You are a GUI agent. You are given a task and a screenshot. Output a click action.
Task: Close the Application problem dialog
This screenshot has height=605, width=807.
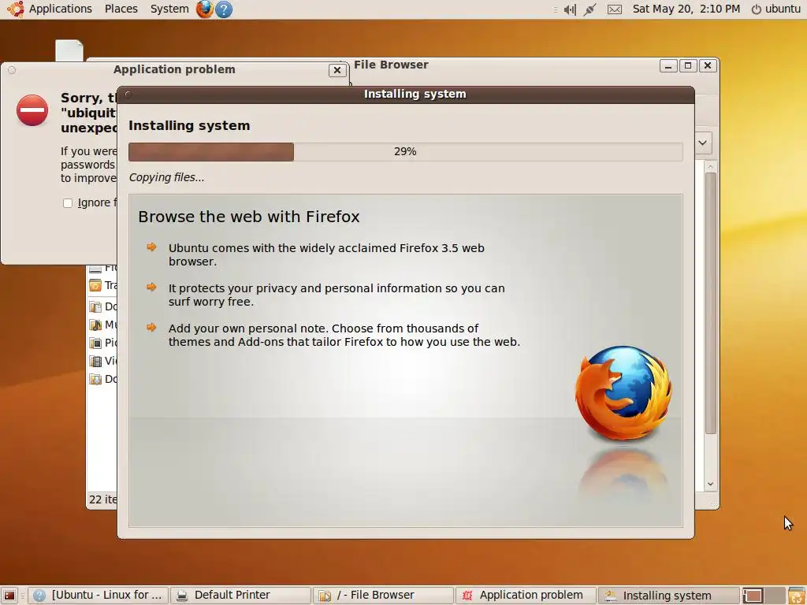pos(337,70)
